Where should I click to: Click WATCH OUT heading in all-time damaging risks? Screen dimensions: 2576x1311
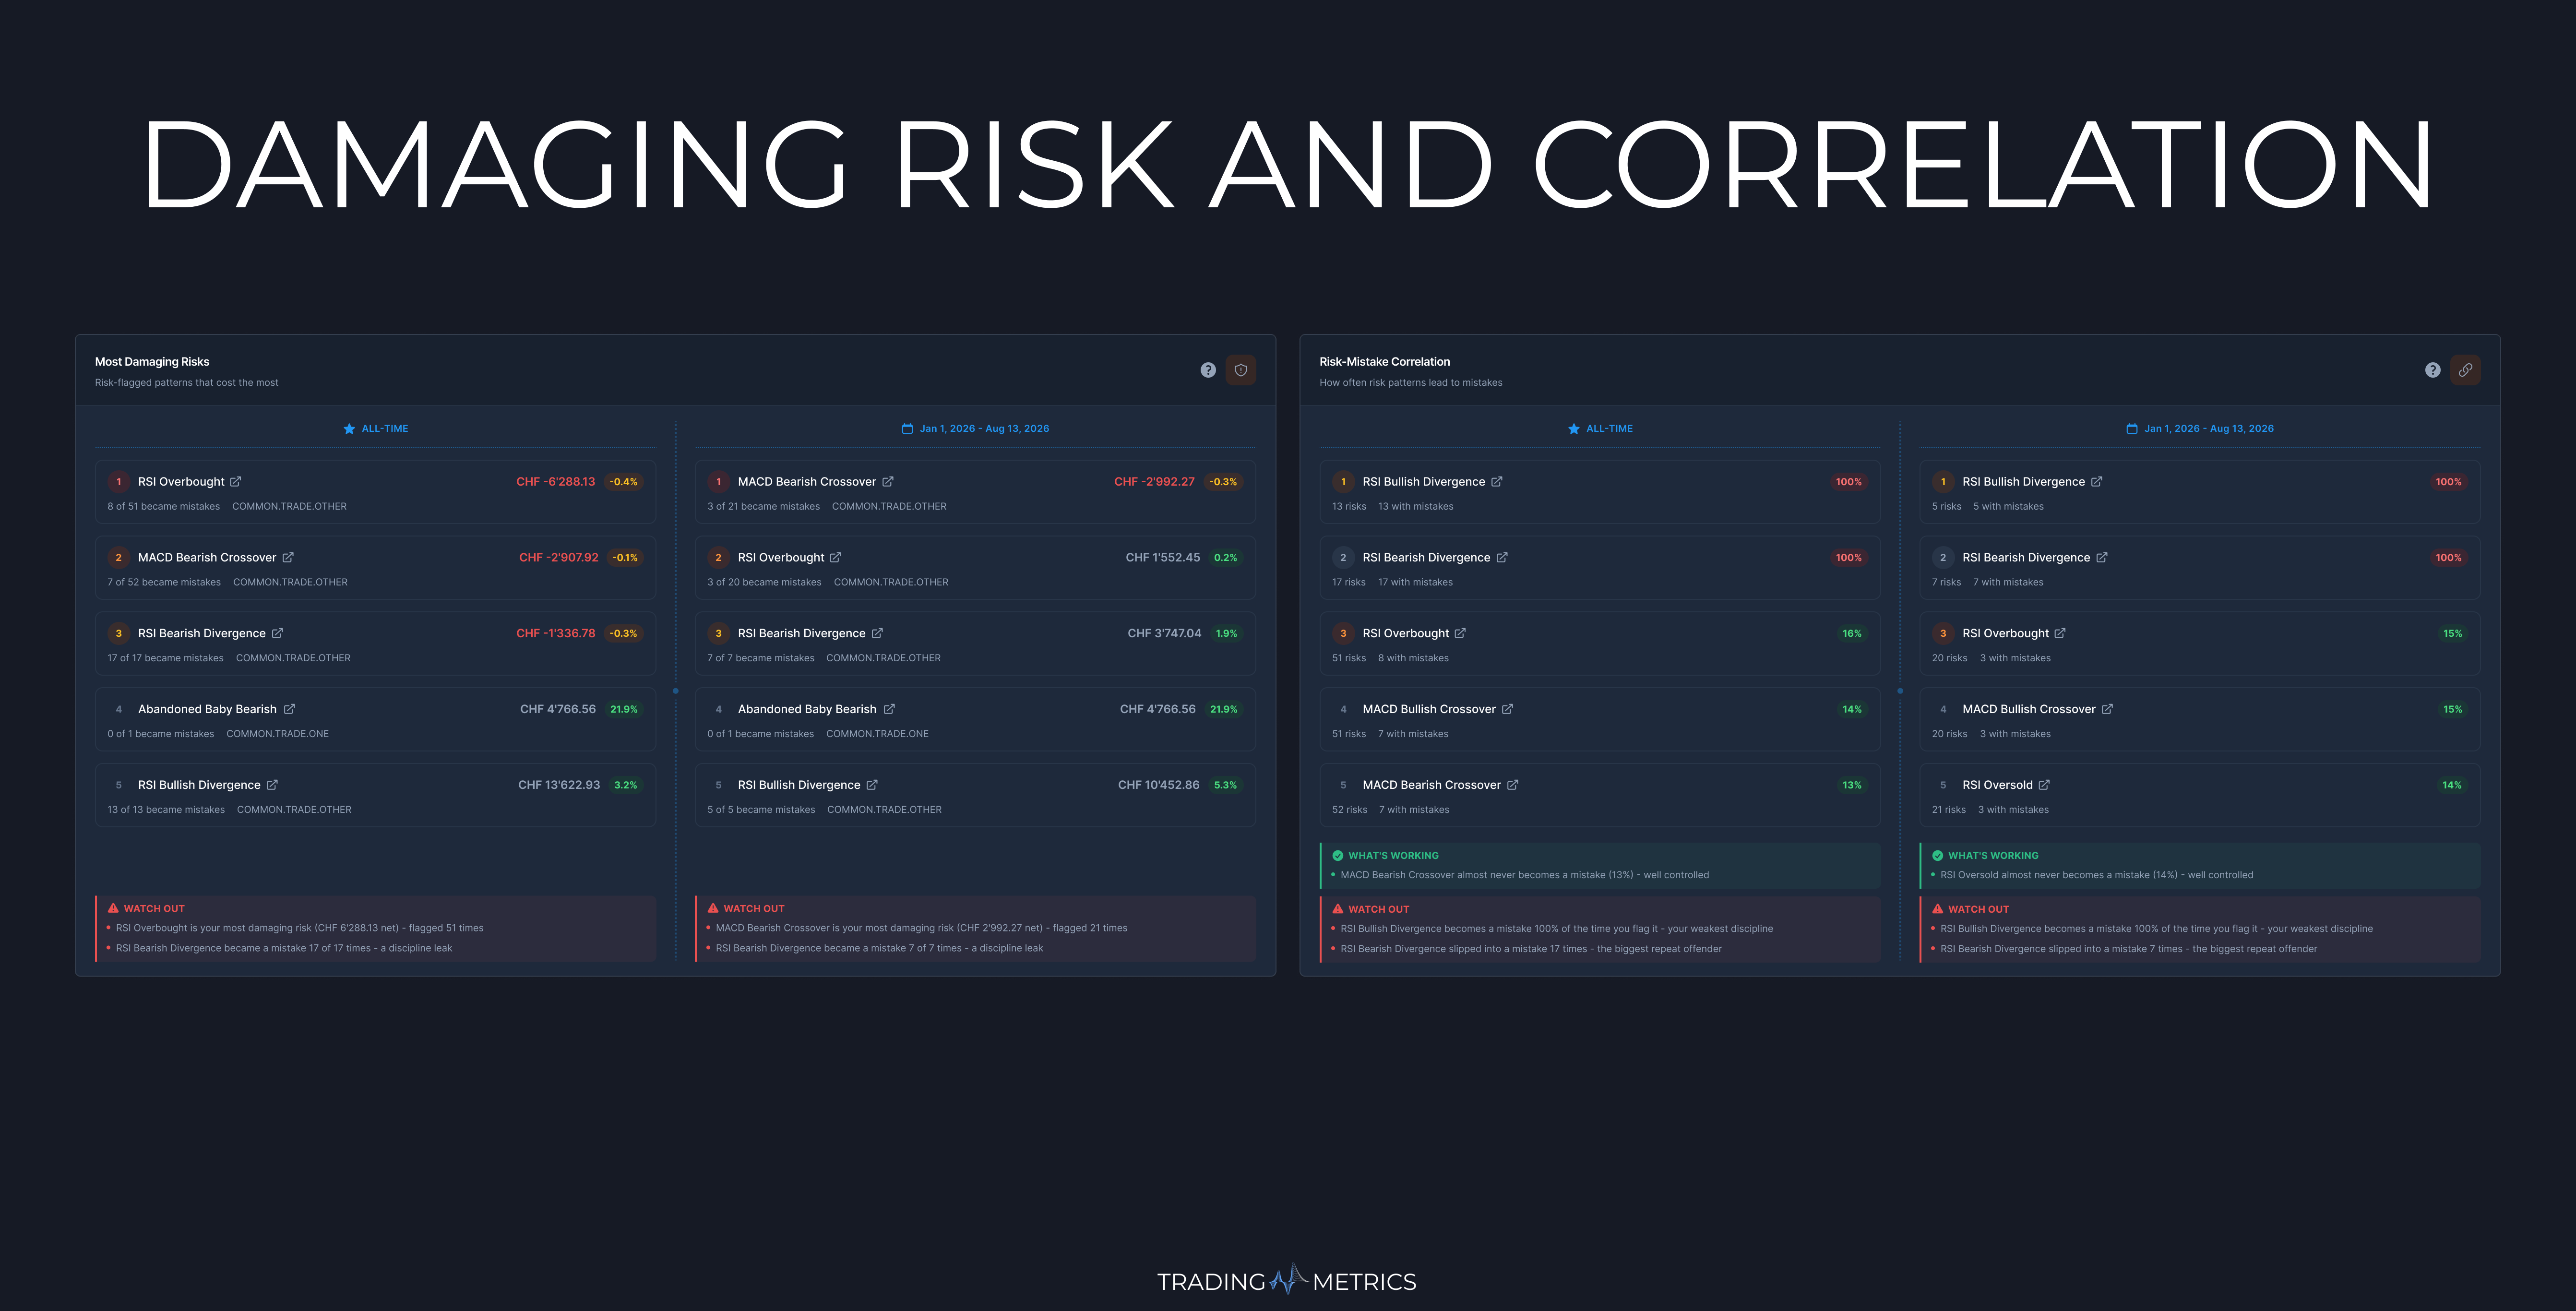[x=154, y=909]
